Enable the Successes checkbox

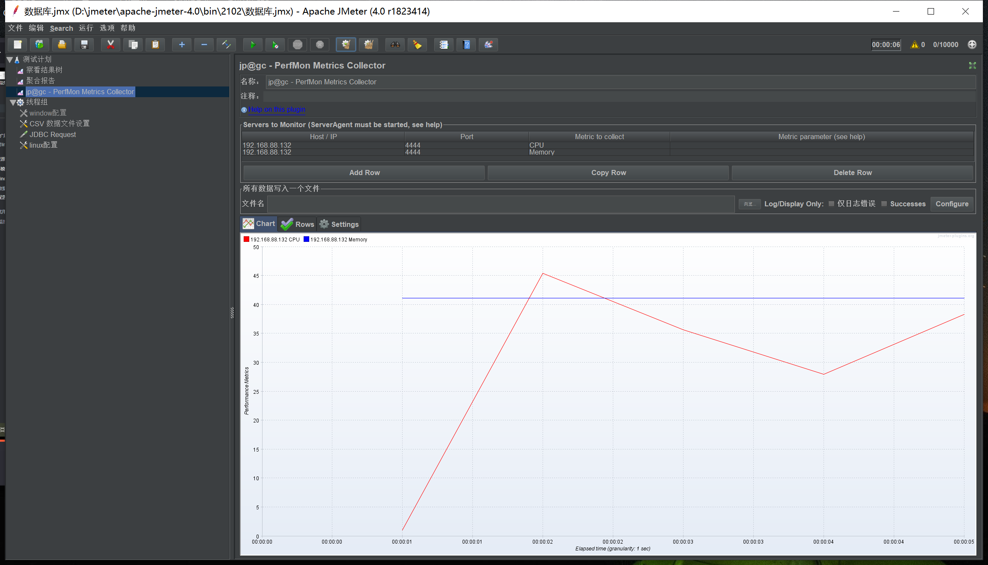pyautogui.click(x=884, y=204)
